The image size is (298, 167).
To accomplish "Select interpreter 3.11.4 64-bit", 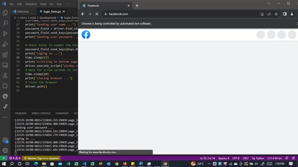I will [x=274, y=158].
